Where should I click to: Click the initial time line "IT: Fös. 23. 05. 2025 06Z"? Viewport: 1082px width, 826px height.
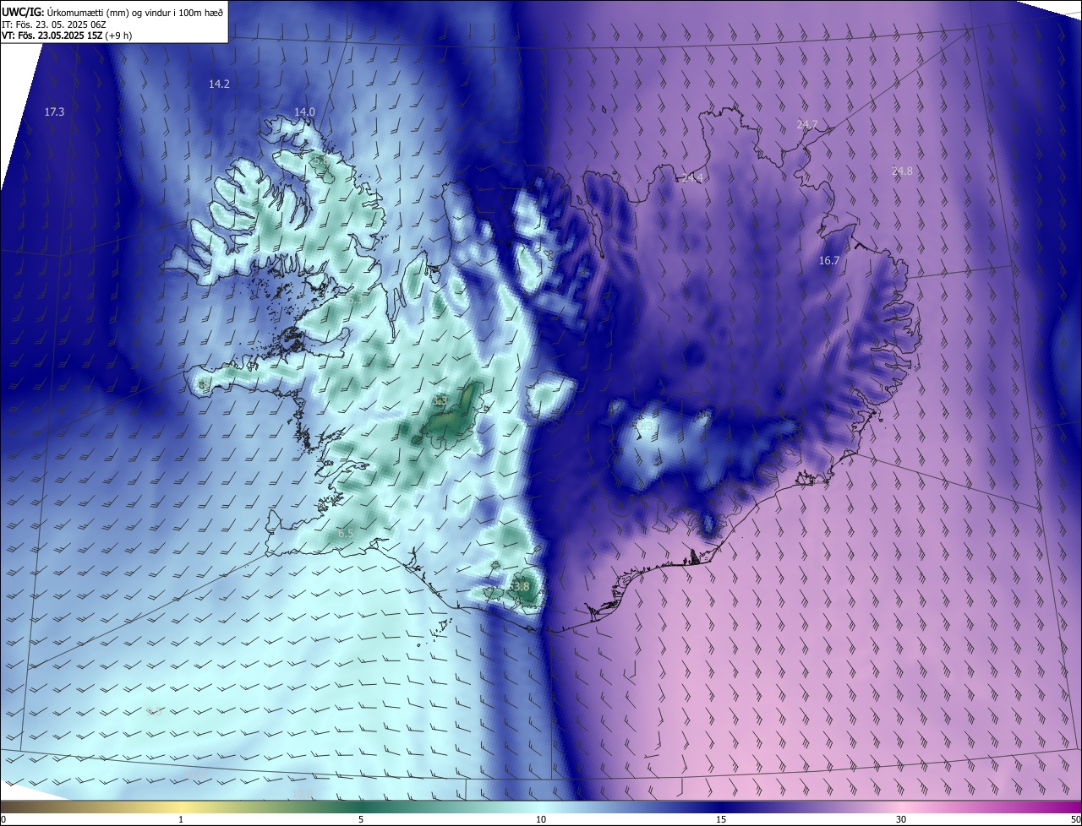point(55,24)
